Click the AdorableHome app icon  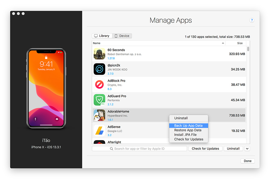(99, 115)
